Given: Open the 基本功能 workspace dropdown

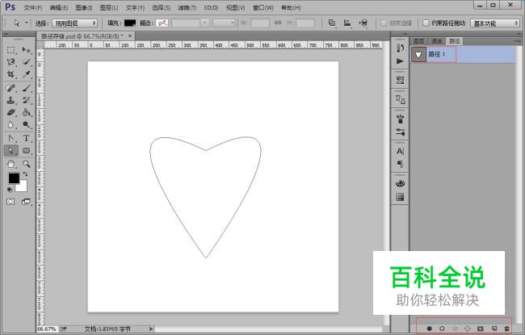Looking at the screenshot, I should [495, 23].
